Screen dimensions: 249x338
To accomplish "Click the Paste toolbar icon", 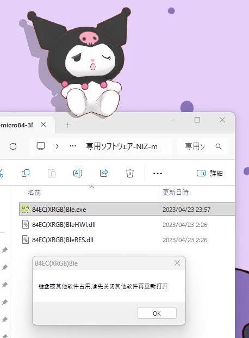I will coord(52,173).
